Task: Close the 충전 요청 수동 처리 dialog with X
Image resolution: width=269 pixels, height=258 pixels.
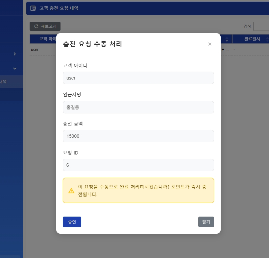Action: point(209,44)
